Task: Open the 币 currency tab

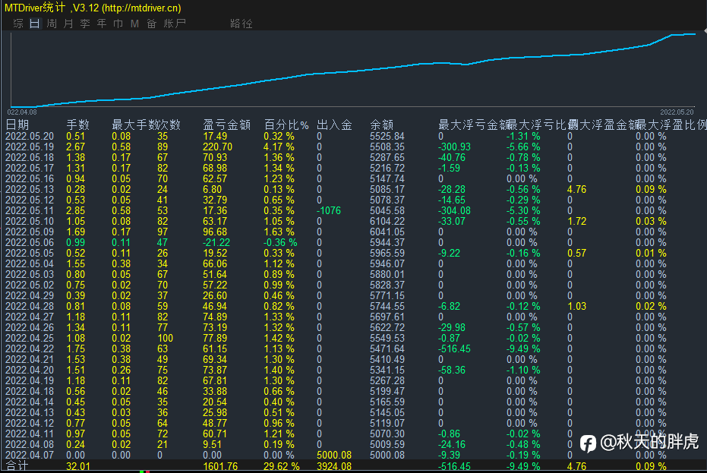Action: point(118,24)
